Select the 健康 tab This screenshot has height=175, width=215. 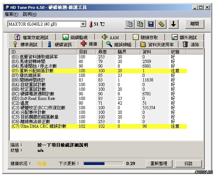click(x=89, y=44)
